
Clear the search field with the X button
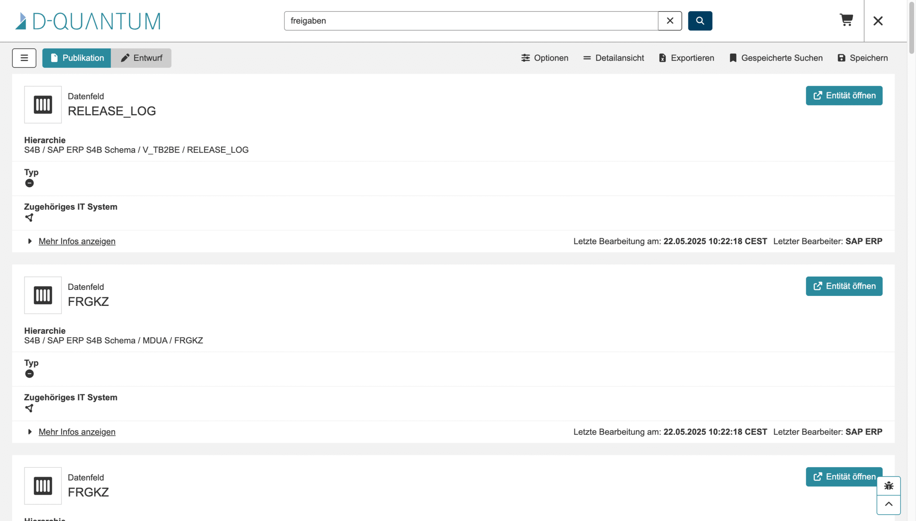pyautogui.click(x=669, y=21)
